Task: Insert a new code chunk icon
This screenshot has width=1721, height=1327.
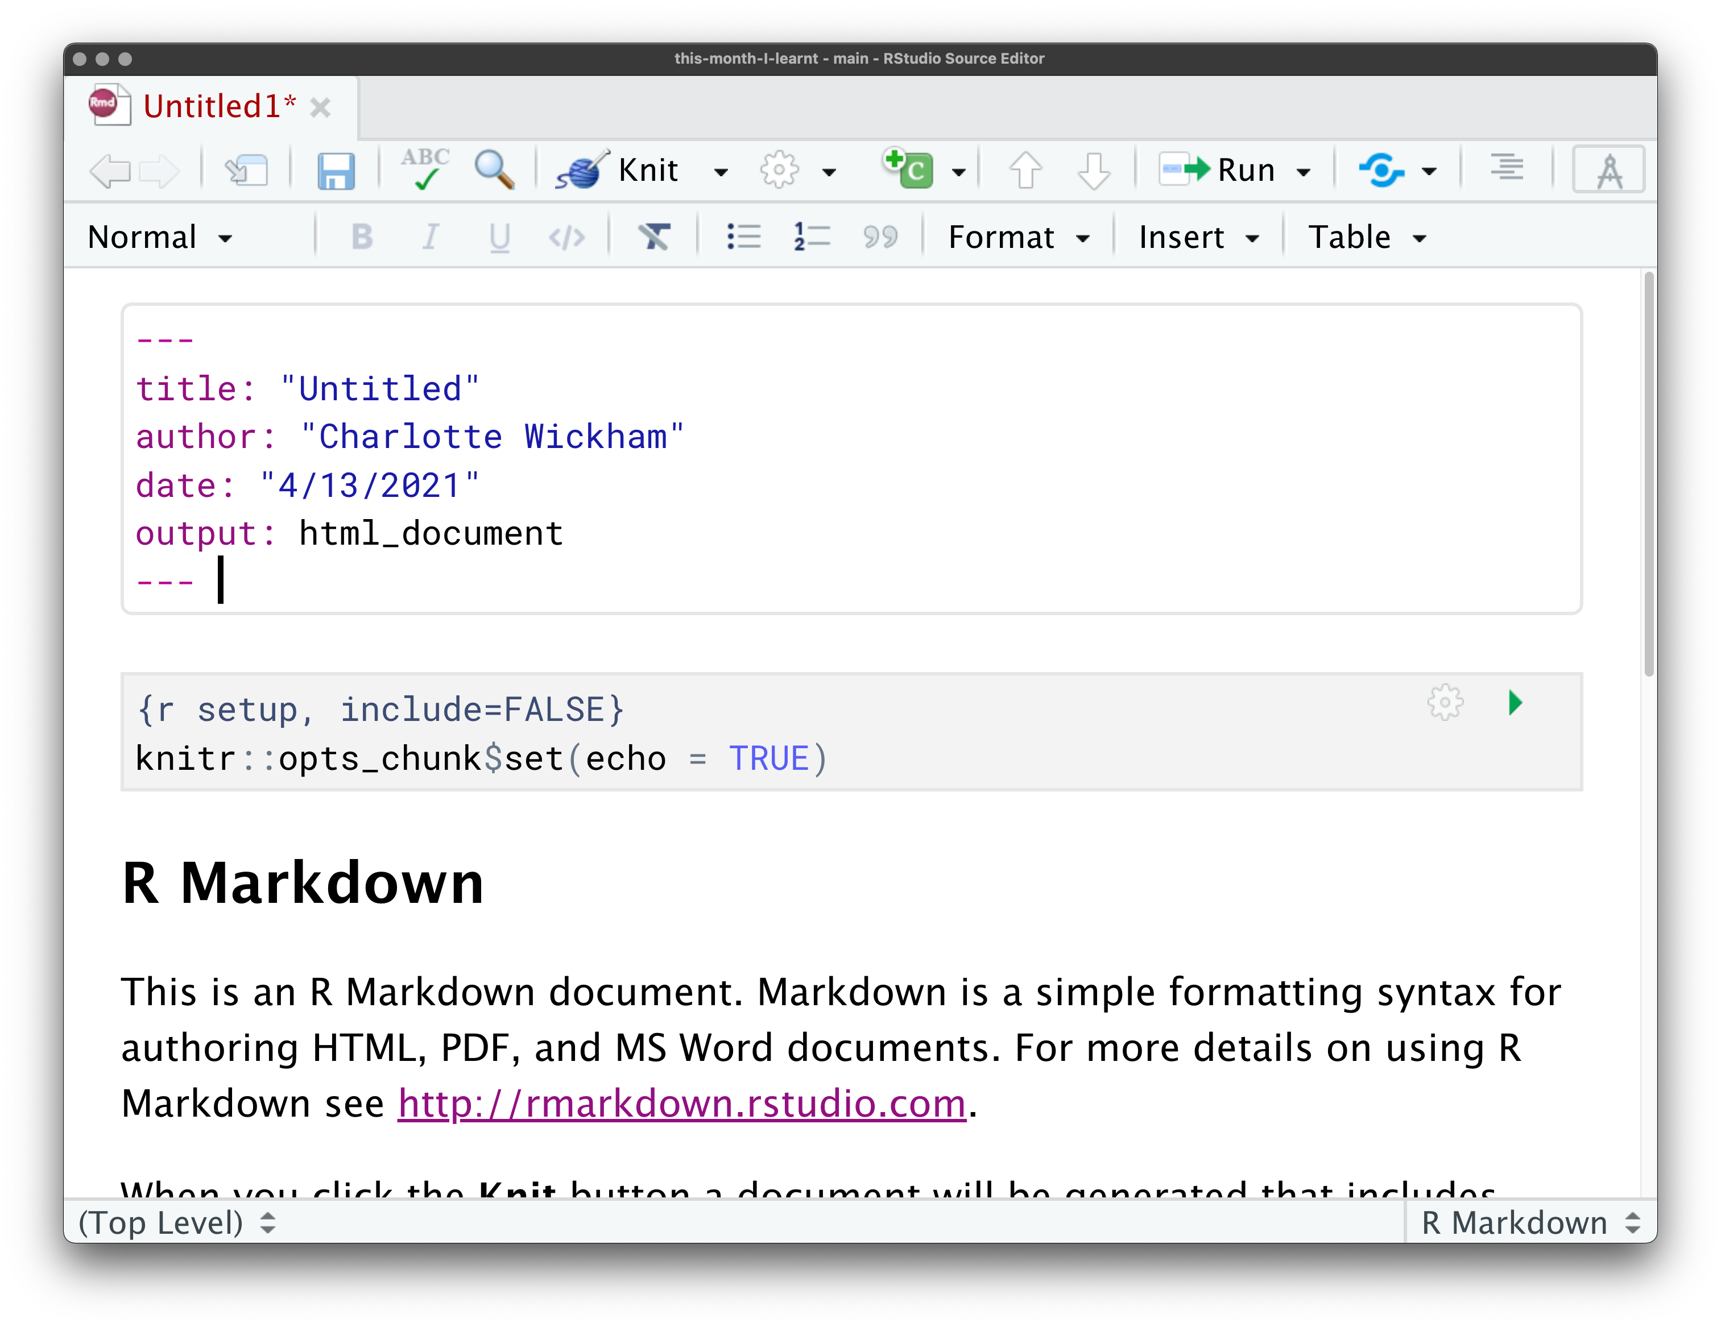Action: click(x=909, y=168)
